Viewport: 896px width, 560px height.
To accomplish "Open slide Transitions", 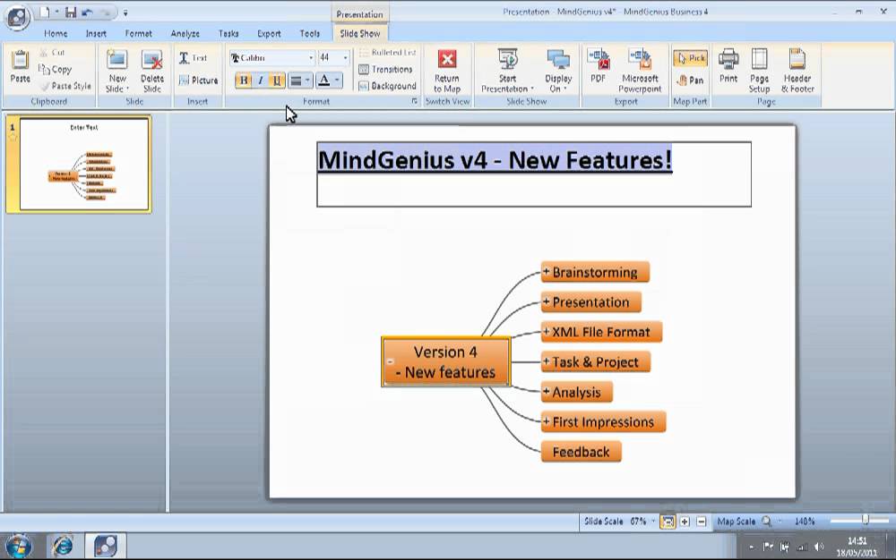I will click(385, 69).
